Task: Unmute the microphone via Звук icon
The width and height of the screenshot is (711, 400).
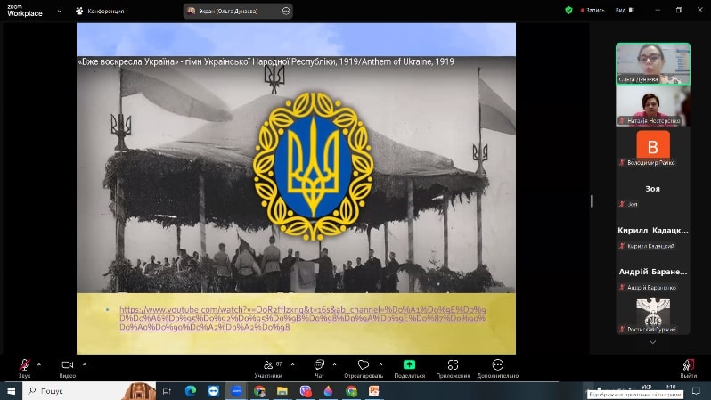Action: click(24, 364)
